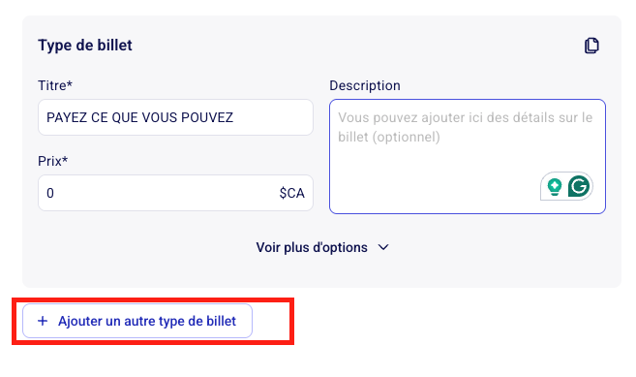Click the plus icon before Ajouter un autre
This screenshot has width=636, height=377.
click(x=43, y=321)
